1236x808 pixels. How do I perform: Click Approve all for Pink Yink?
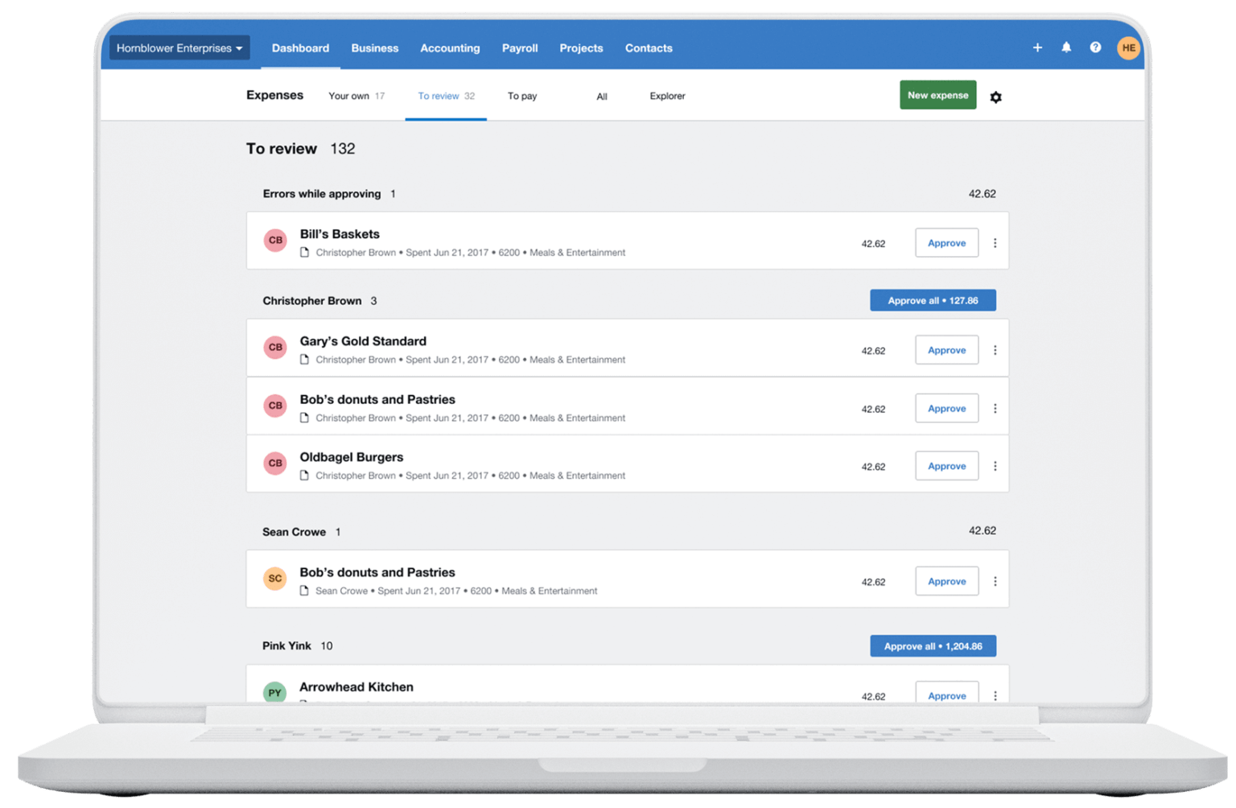click(x=933, y=645)
